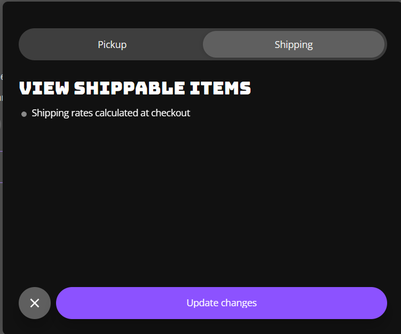The height and width of the screenshot is (334, 401).
Task: Click the View Shippable Items heading
Action: [135, 88]
